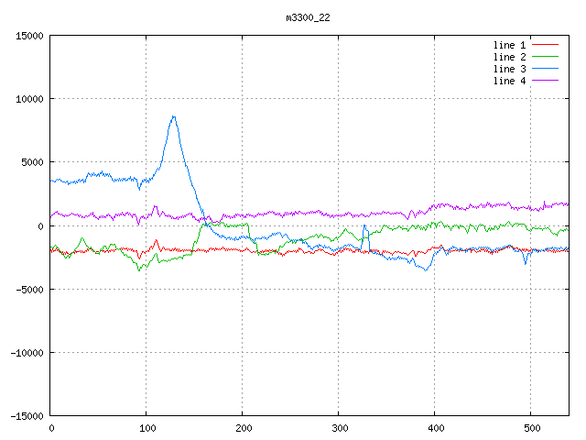
Task: Click the 10000 y-axis tick label
Action: (x=28, y=99)
